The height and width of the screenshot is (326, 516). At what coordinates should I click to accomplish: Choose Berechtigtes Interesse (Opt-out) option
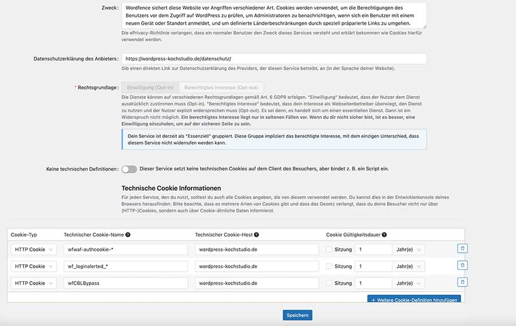pos(221,88)
